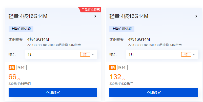The width and height of the screenshot is (203, 102).
Task: Open the right card's right chevron arrow
Action: pyautogui.click(x=196, y=16)
